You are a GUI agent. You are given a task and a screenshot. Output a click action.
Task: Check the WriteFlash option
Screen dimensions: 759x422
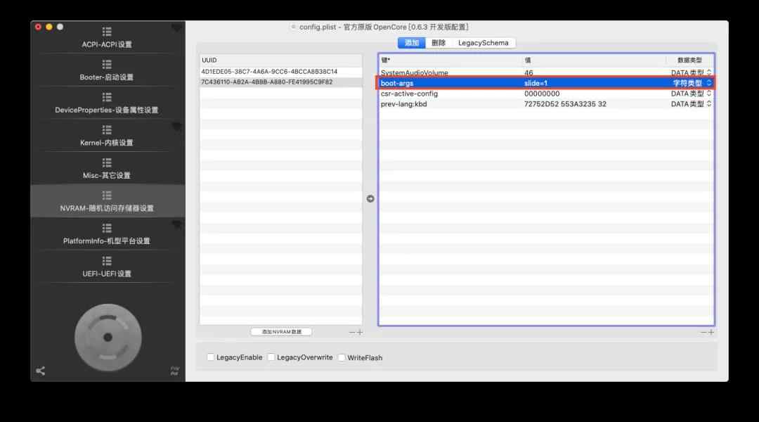342,357
